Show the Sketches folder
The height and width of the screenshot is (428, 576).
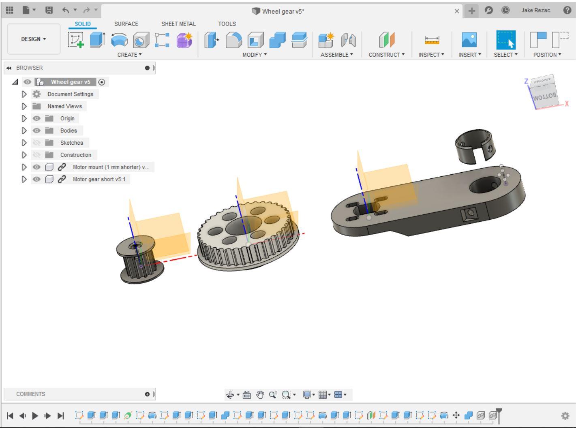(36, 143)
